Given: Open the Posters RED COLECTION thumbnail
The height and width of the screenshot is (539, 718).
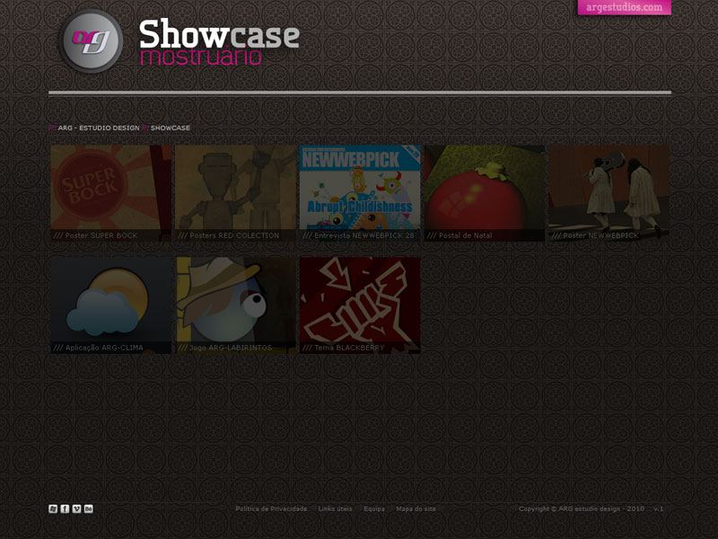Looking at the screenshot, I should point(235,193).
